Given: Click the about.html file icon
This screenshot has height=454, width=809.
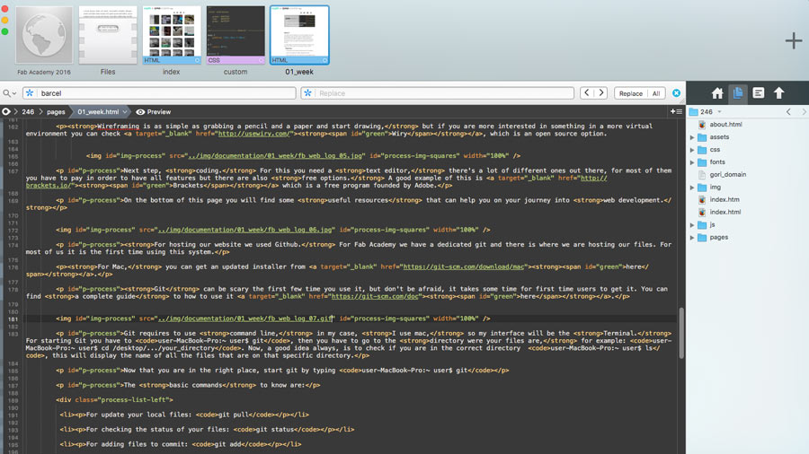Looking at the screenshot, I should (x=702, y=125).
